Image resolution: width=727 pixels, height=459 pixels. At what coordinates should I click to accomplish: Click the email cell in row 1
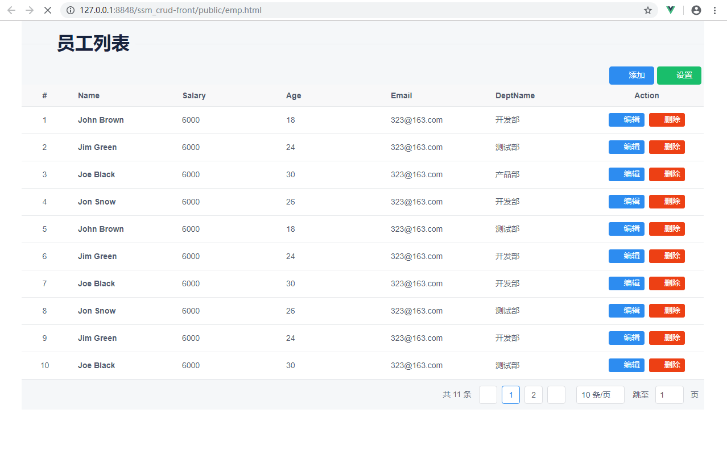coord(416,120)
